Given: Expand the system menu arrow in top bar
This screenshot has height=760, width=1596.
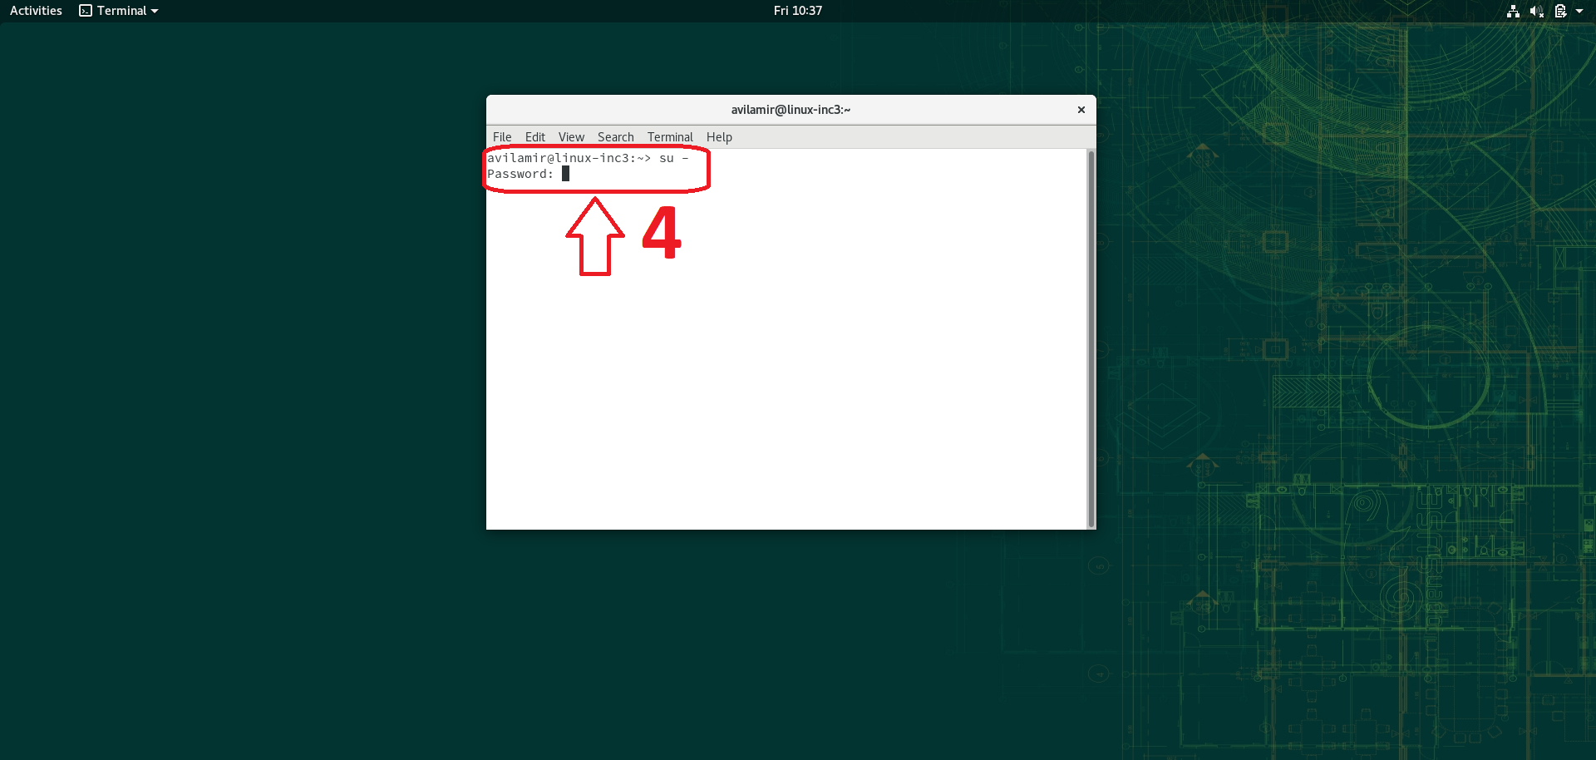Looking at the screenshot, I should pos(1579,11).
